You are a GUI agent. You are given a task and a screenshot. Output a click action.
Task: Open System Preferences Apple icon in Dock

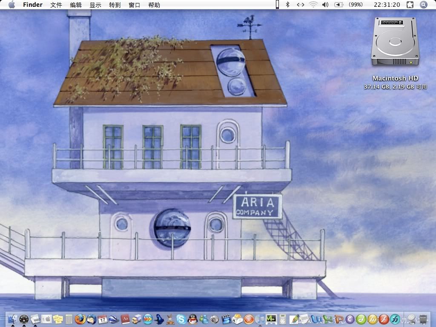coord(46,319)
